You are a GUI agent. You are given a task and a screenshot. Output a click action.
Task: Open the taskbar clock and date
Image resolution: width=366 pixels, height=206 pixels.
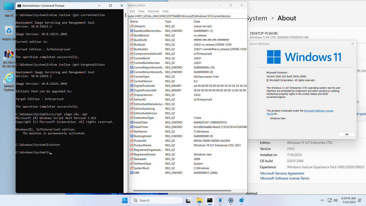point(348,200)
